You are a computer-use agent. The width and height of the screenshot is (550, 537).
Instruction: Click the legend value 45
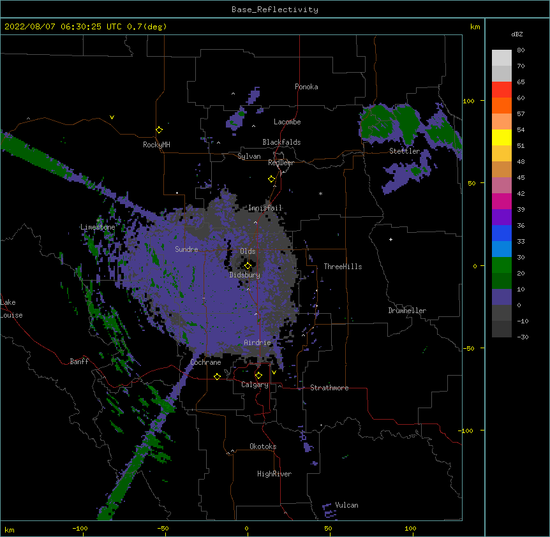521,177
